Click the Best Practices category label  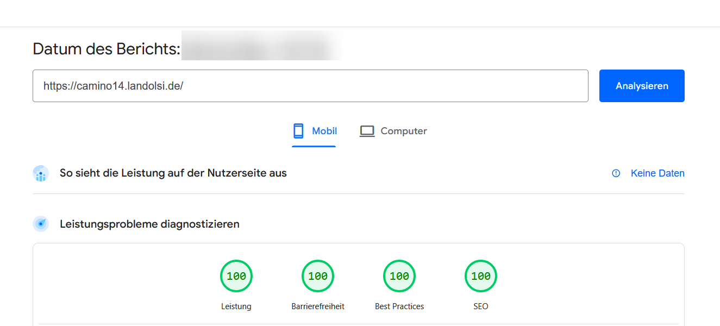(399, 306)
